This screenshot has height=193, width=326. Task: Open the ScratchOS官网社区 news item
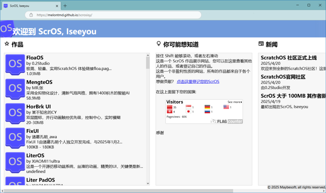tap(283, 77)
